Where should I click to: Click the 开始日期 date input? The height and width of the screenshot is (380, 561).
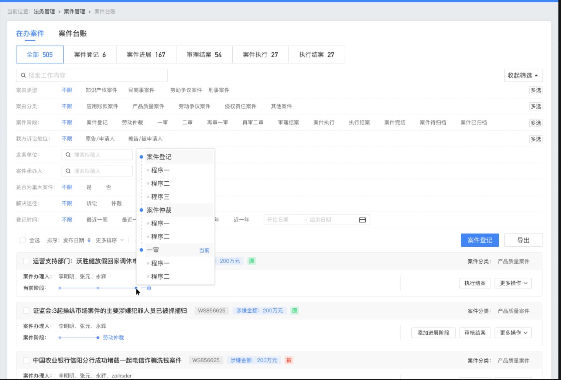pyautogui.click(x=278, y=220)
